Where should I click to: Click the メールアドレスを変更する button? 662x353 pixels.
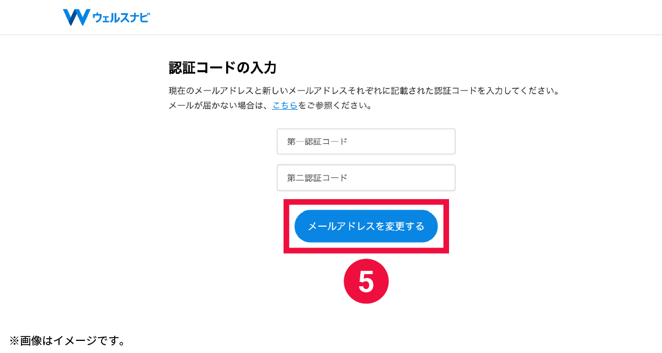(366, 226)
